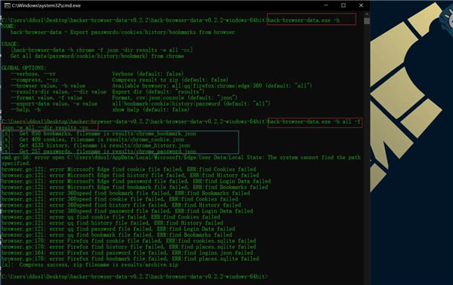The width and height of the screenshot is (453, 285).
Task: Click the 'Get 409 cookies' output line
Action: (x=93, y=139)
